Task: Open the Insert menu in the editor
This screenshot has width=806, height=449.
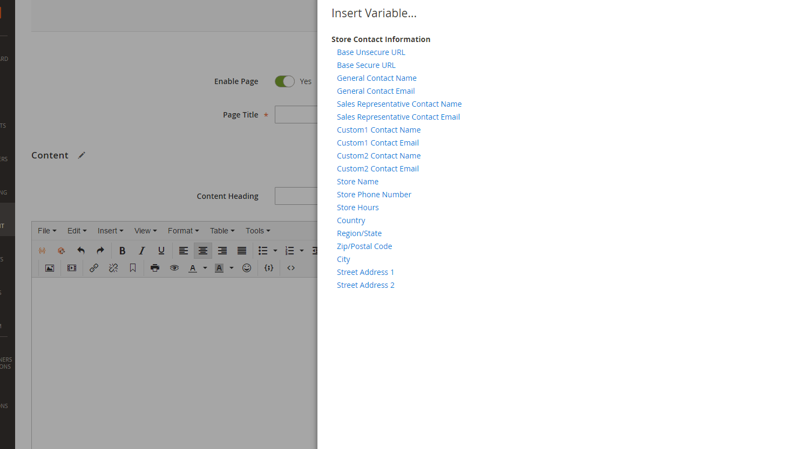Action: pos(110,231)
